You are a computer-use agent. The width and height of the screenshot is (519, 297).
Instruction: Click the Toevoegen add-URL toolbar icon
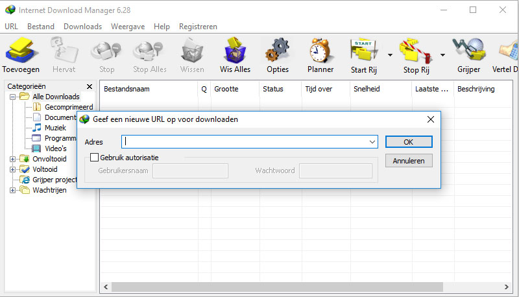(x=21, y=50)
